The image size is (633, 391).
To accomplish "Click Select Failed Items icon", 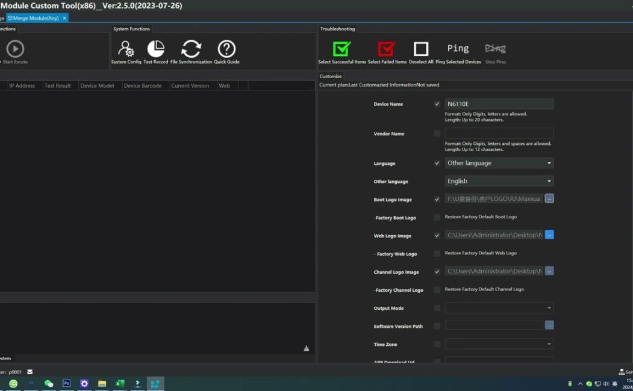I will [x=387, y=49].
